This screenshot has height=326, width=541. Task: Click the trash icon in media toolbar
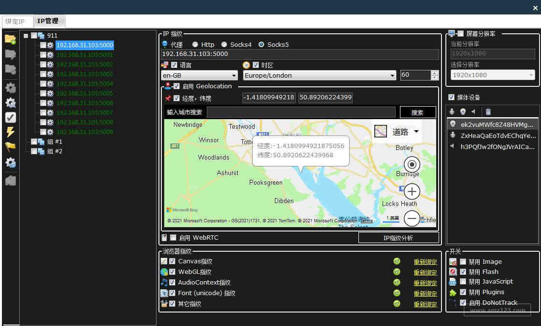pos(488,112)
